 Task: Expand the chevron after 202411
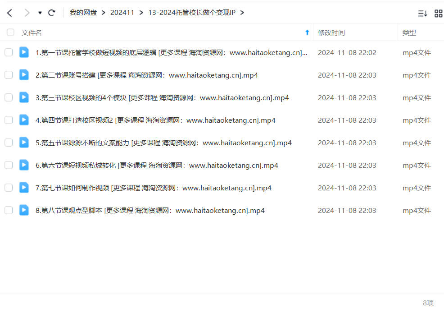141,13
